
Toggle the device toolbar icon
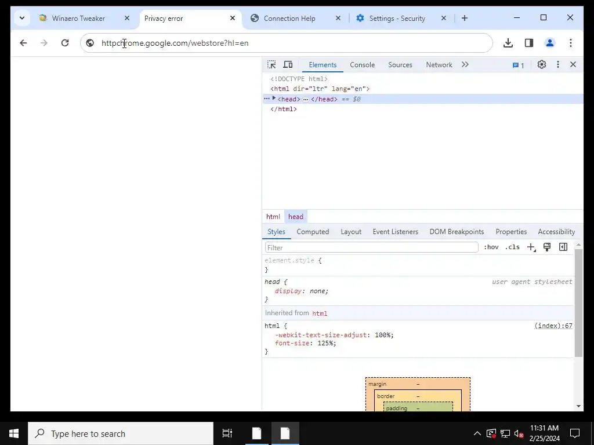coord(288,65)
